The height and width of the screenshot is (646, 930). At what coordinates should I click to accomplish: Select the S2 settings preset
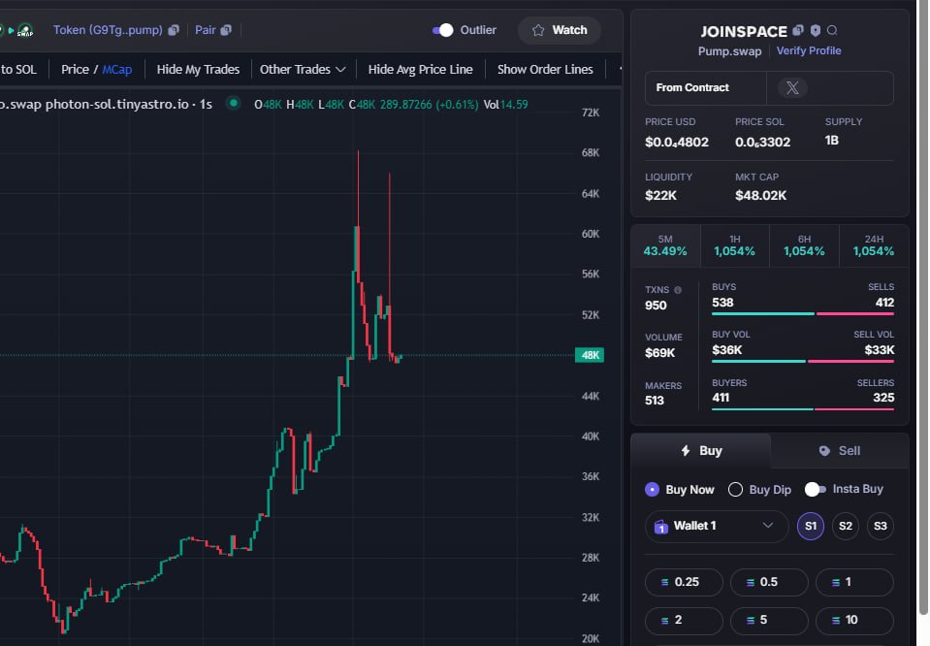coord(846,526)
